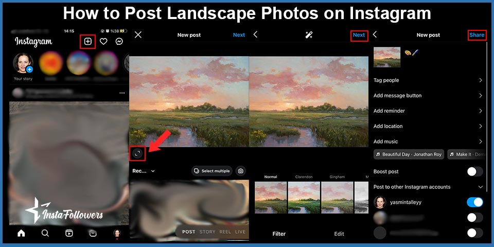Pick the Make It music chip

point(467,154)
